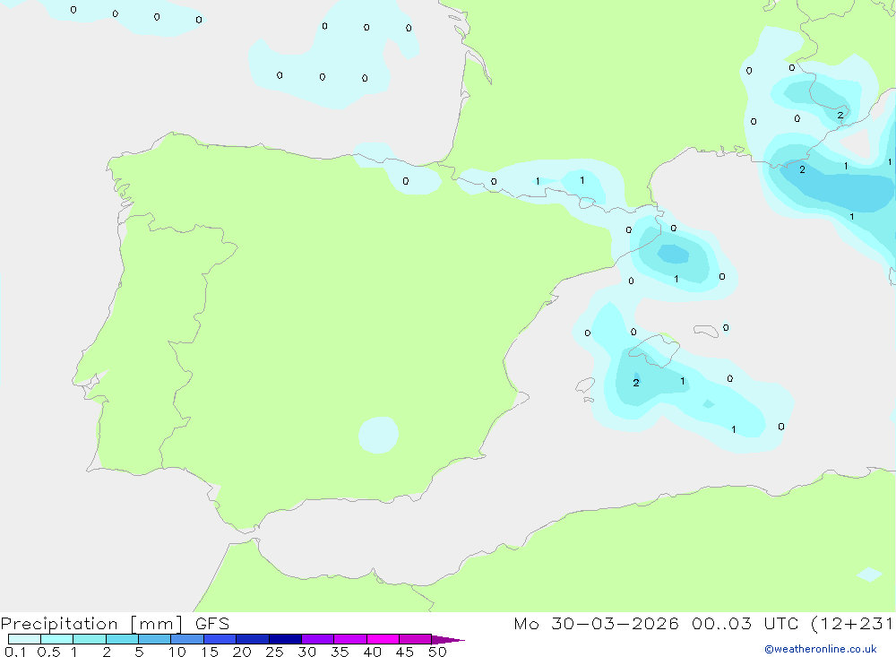Screen dimensions: 896x657
Task: Click legend scale label "50"
Action: [437, 652]
